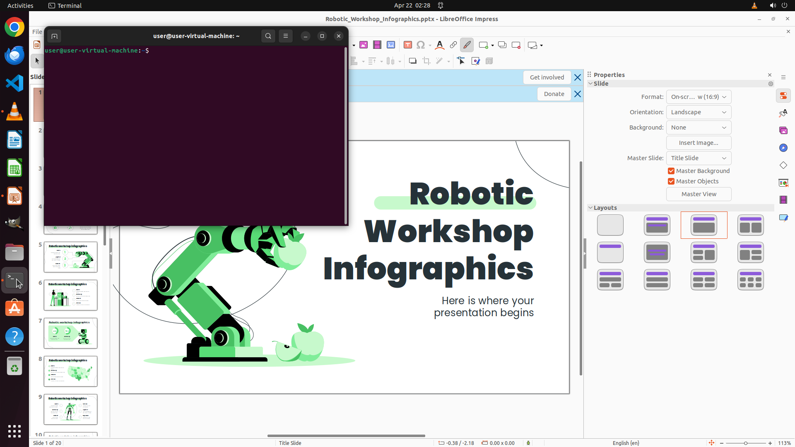Open the File menu
The height and width of the screenshot is (447, 795).
[x=37, y=31]
